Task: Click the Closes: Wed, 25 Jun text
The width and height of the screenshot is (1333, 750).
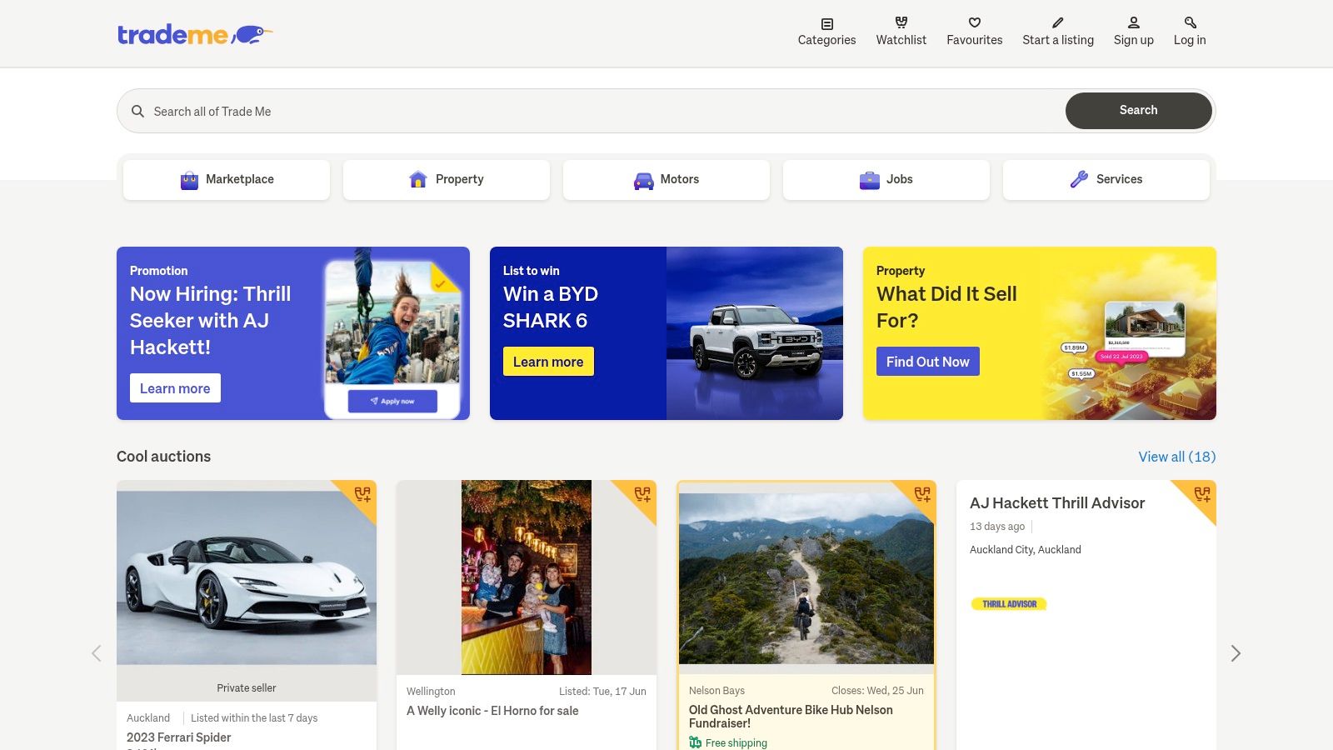Action: (877, 691)
